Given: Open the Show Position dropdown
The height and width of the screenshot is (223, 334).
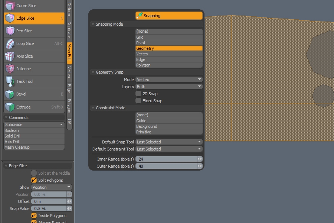Looking at the screenshot, I should [x=52, y=187].
